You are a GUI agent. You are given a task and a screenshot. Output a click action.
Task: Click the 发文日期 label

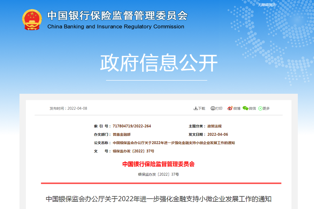tap(197, 135)
